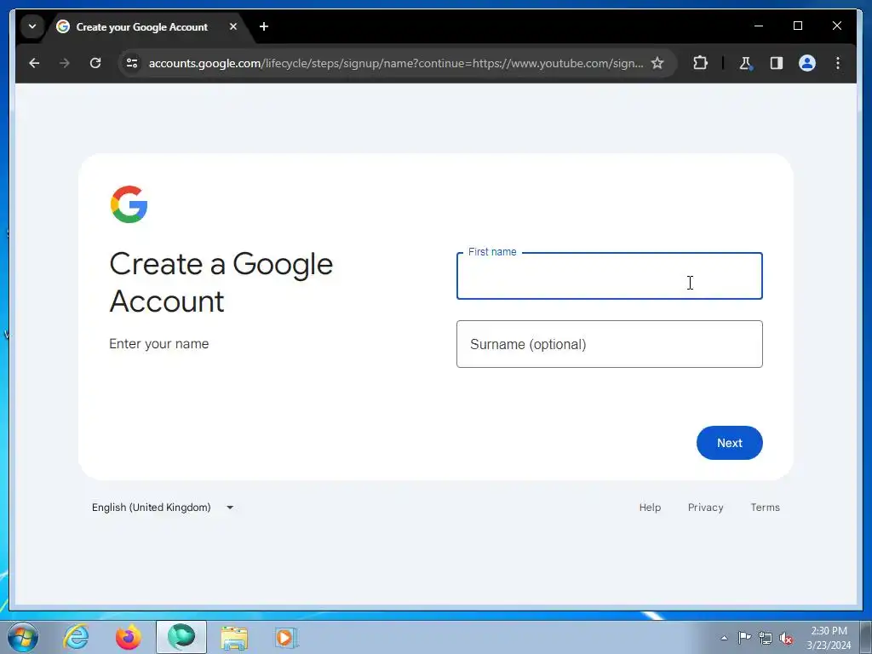Open the English (United Kingdom) language dropdown
The height and width of the screenshot is (654, 872).
coord(163,508)
